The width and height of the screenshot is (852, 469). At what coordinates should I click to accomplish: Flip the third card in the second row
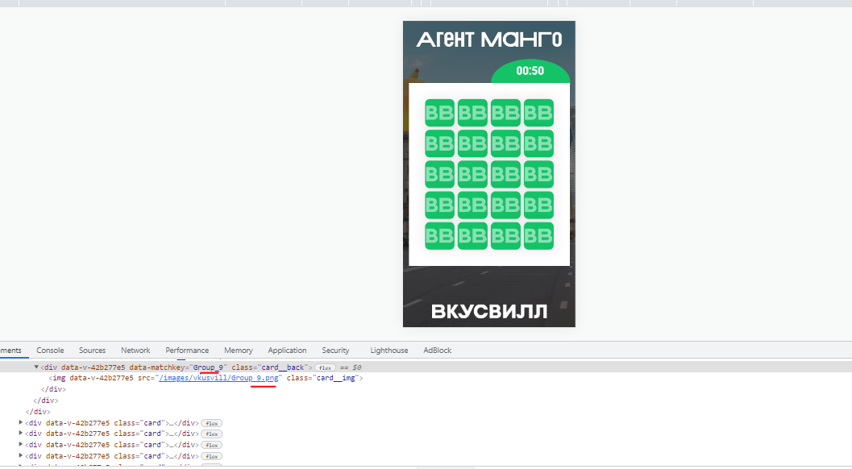506,143
